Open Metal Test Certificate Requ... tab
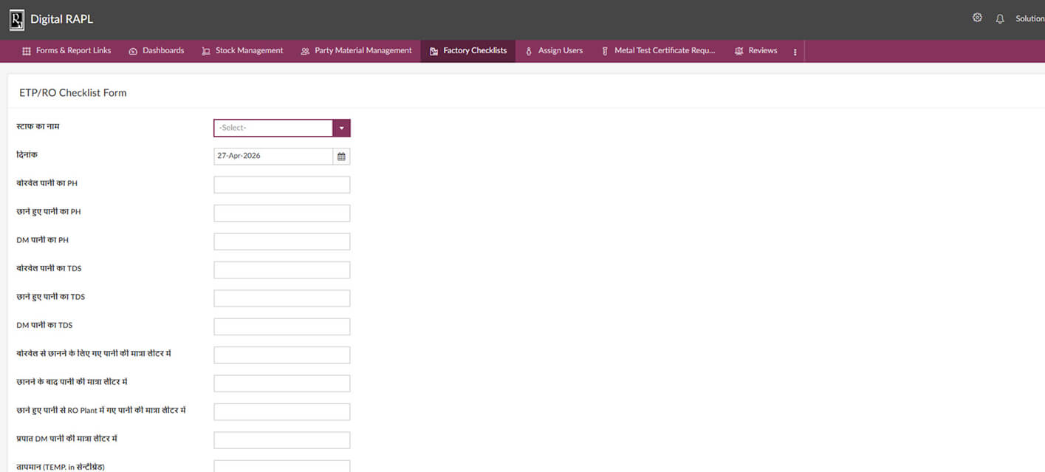Screen dimensions: 1045x472 pyautogui.click(x=658, y=51)
